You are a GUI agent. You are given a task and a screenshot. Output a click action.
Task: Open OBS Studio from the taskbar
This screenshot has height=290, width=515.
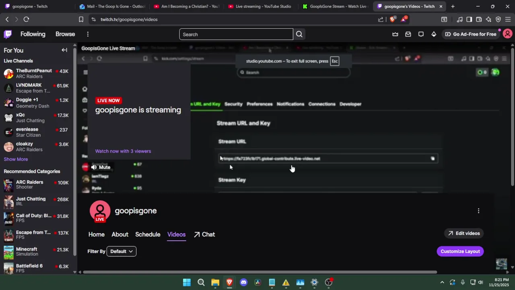329,282
